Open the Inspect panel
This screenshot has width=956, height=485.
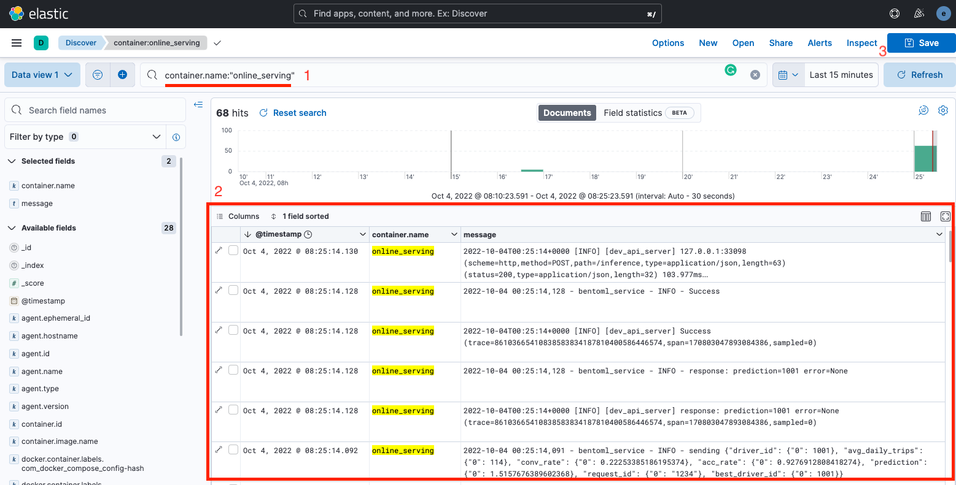[x=862, y=43]
